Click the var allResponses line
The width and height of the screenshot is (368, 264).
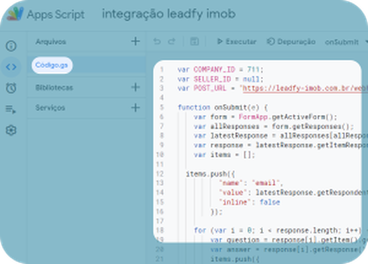[x=273, y=127]
